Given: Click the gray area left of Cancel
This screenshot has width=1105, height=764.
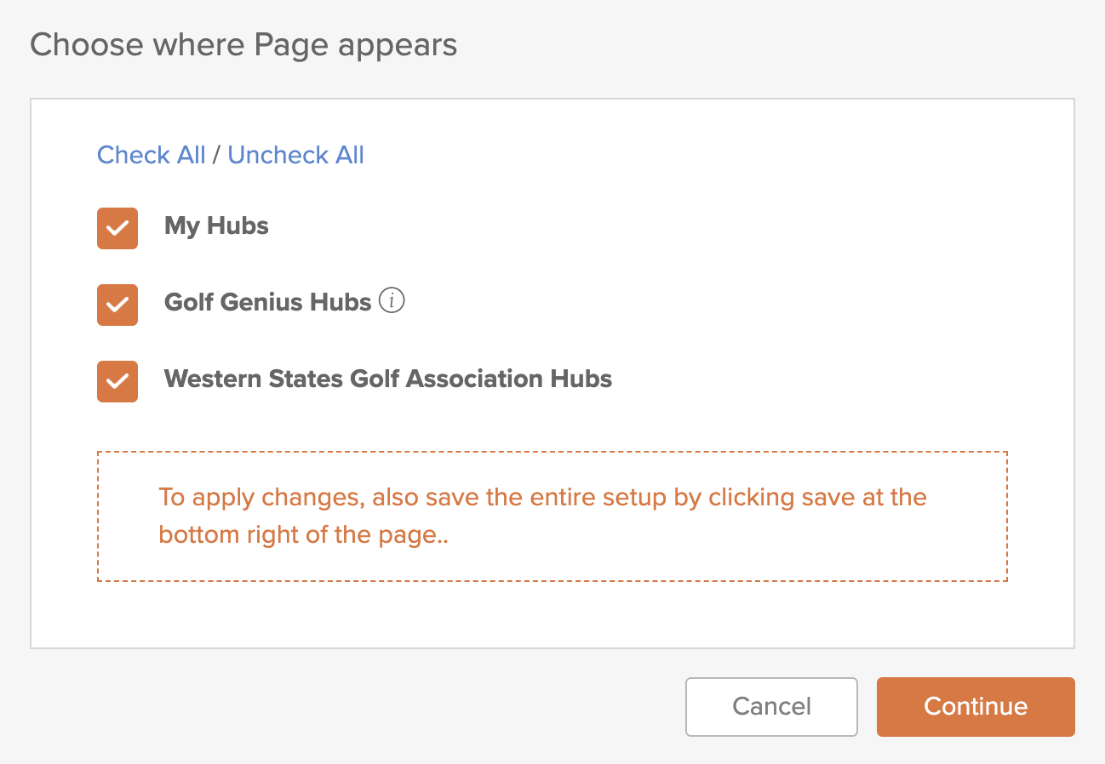Looking at the screenshot, I should click(358, 706).
